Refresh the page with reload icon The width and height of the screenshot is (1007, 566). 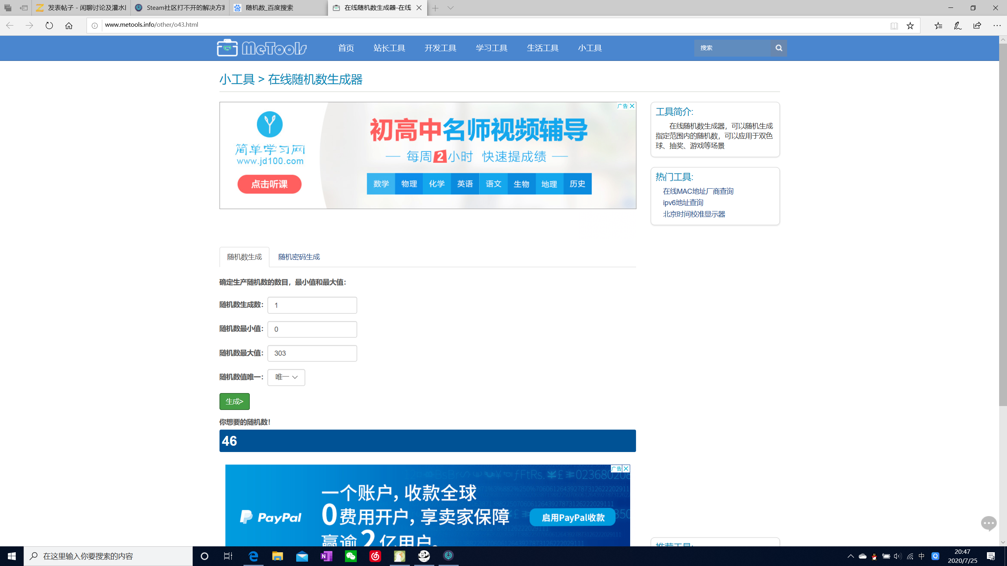(49, 26)
